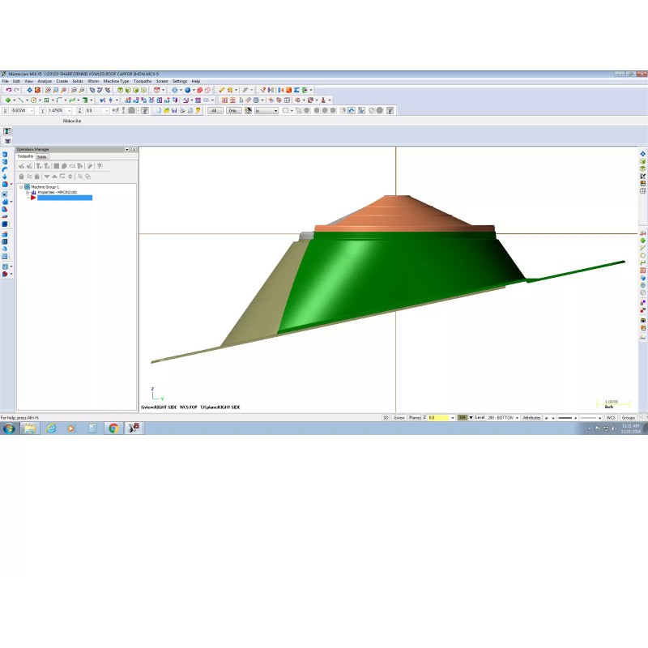Viewport: 648px width, 648px height.
Task: Open Google Chrome from the taskbar
Action: [x=113, y=428]
